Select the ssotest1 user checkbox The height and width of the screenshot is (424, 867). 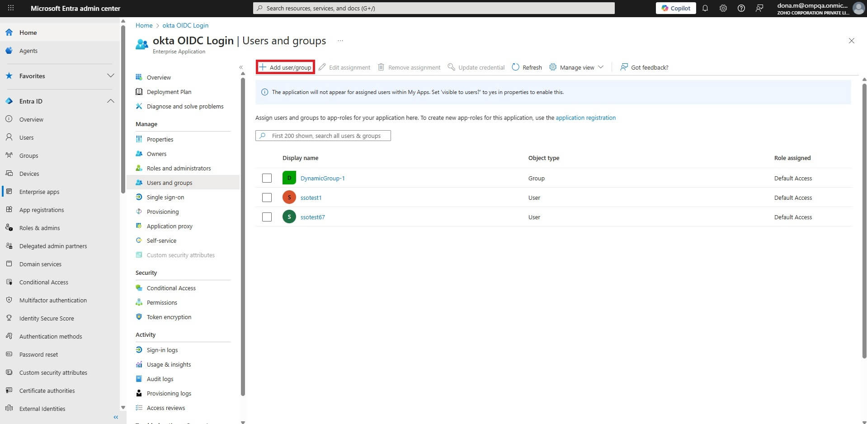[267, 198]
